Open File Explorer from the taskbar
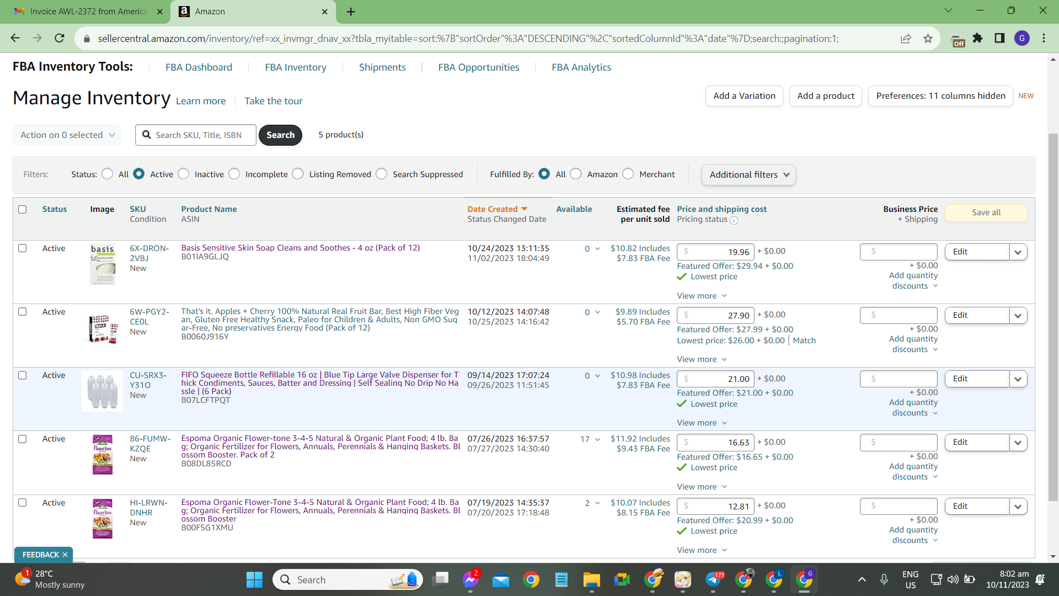1059x596 pixels. [x=591, y=579]
